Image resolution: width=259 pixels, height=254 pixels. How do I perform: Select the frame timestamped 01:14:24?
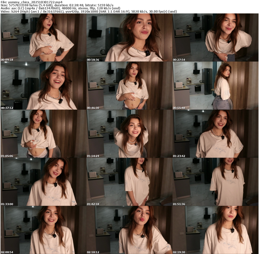(x=129, y=134)
